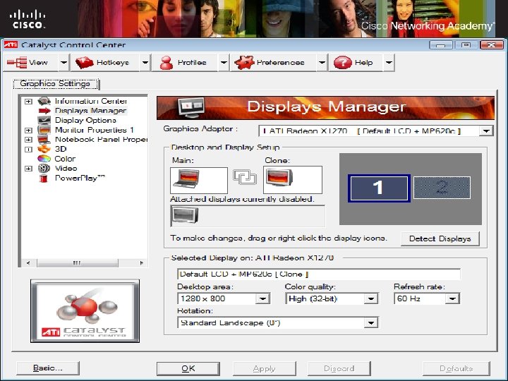Click the Notebook Panel Properties icon
This screenshot has height=381, width=508.
coord(44,140)
